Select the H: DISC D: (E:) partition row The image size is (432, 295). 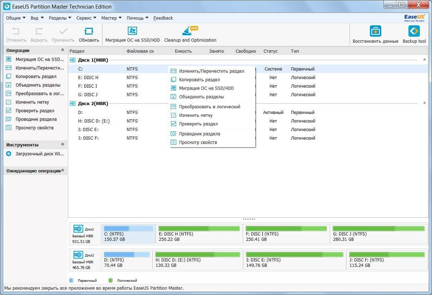tap(248, 121)
